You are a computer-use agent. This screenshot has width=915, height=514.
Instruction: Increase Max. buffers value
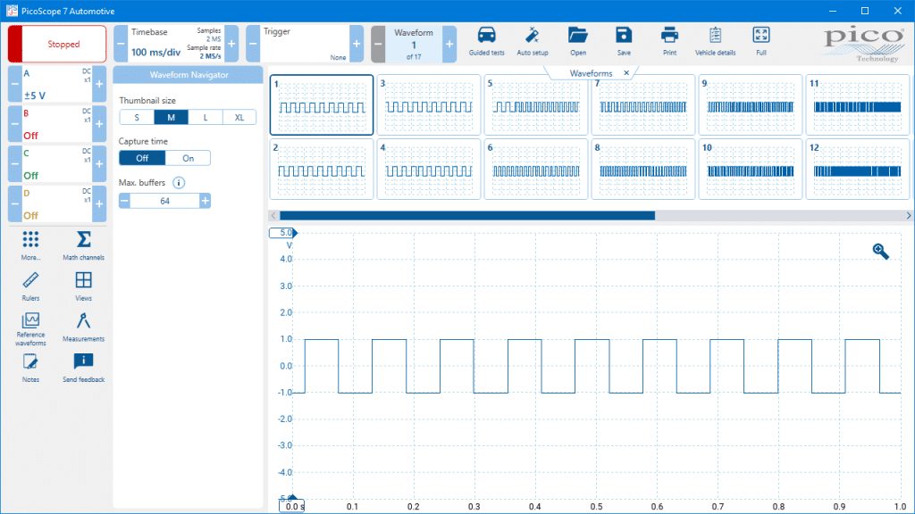point(205,201)
